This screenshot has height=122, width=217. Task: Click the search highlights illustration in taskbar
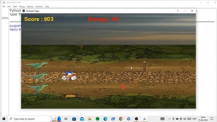[56, 119]
